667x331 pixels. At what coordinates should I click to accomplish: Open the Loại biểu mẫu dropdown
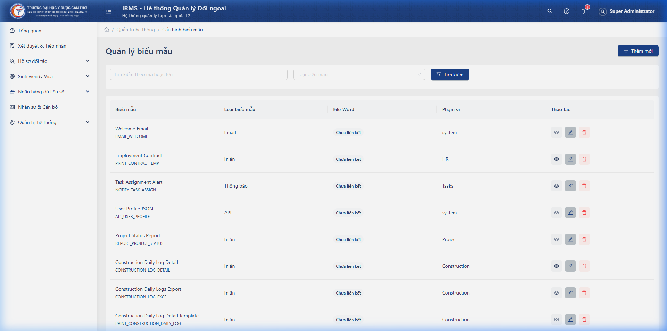click(359, 74)
